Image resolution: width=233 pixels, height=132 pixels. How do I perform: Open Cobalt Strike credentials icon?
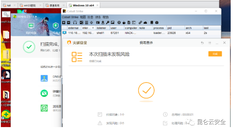[98, 23]
